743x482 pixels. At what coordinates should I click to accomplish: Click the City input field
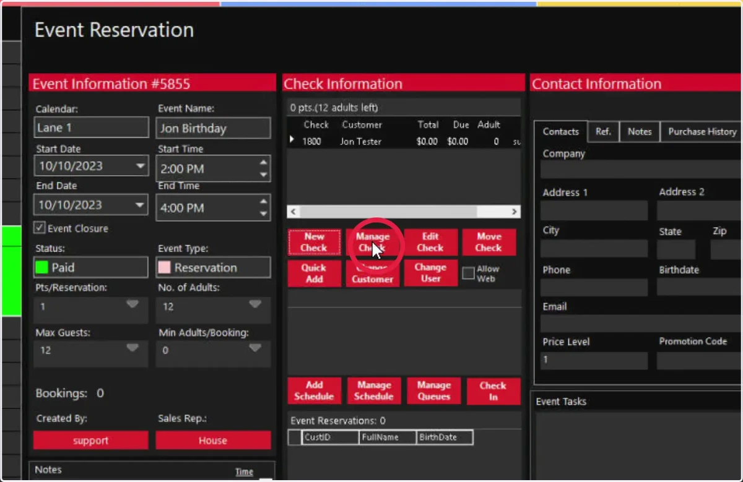594,249
